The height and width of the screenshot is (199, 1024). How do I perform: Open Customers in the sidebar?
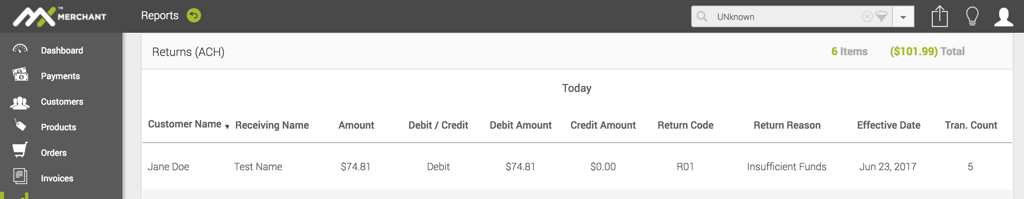tap(62, 101)
